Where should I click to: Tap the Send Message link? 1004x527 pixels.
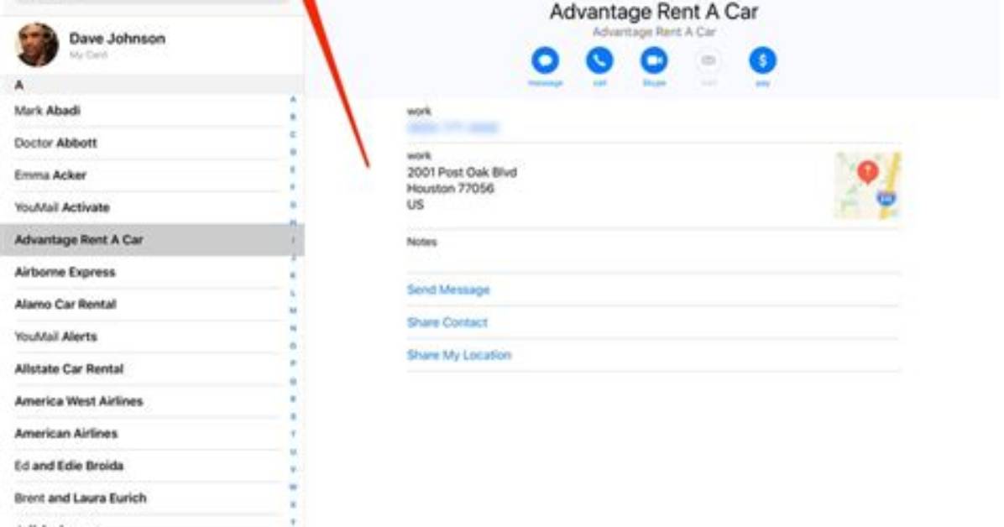[x=448, y=290]
